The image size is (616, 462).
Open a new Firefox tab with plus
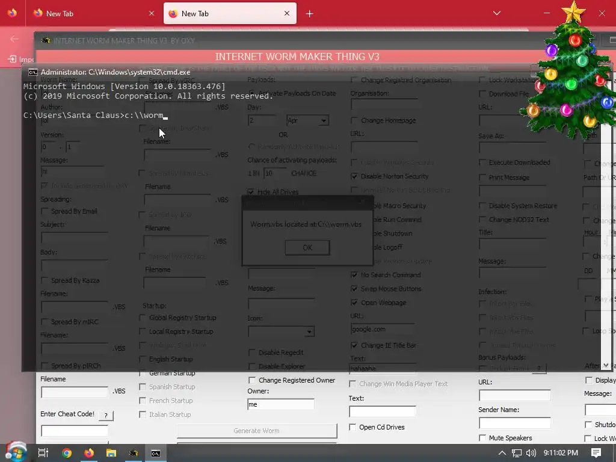[310, 14]
